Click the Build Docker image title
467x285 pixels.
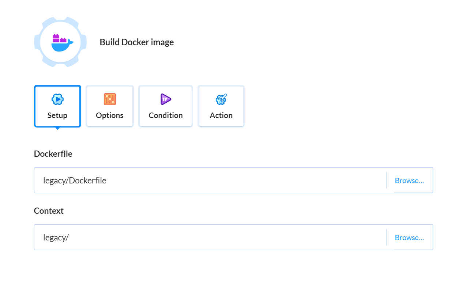137,42
